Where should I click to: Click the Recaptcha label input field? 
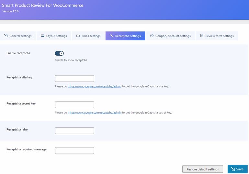(x=74, y=131)
